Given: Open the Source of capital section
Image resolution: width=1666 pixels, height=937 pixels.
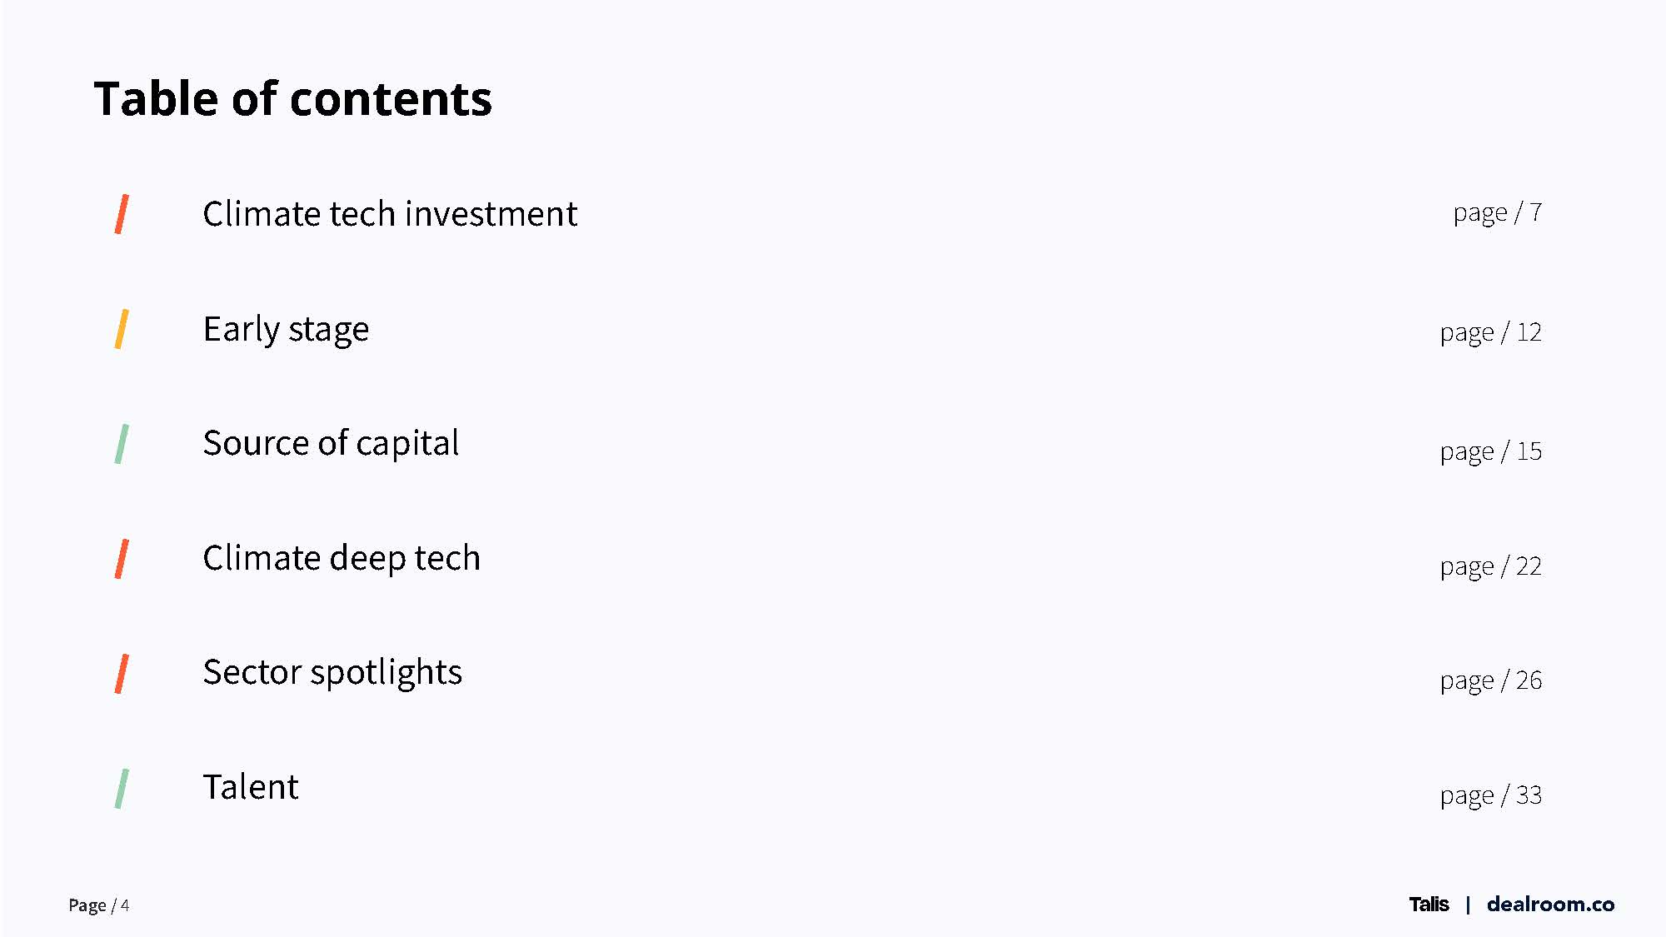Looking at the screenshot, I should 331,443.
